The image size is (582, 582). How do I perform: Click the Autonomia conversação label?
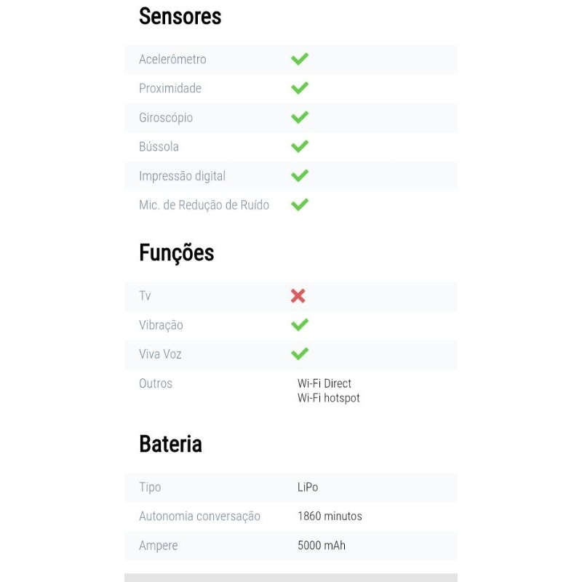(x=199, y=517)
